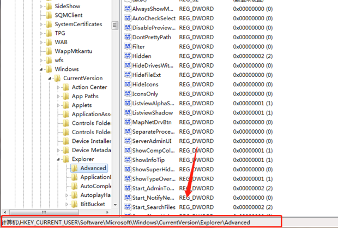Screen dimensions: 338x228
Task: Click the ShowInfoTip value icon
Action: pyautogui.click(x=128, y=160)
